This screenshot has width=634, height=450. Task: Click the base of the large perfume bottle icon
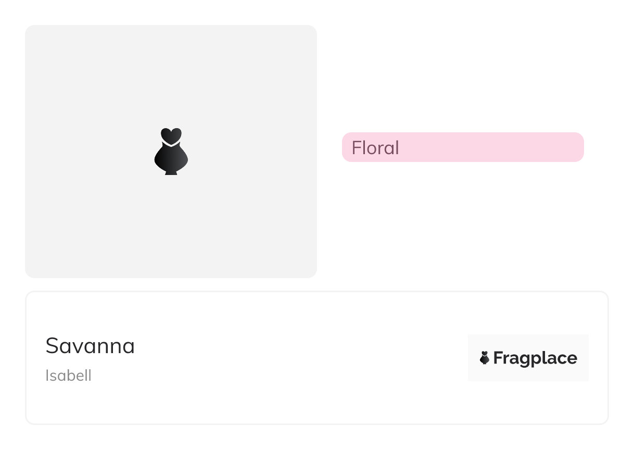pyautogui.click(x=171, y=172)
